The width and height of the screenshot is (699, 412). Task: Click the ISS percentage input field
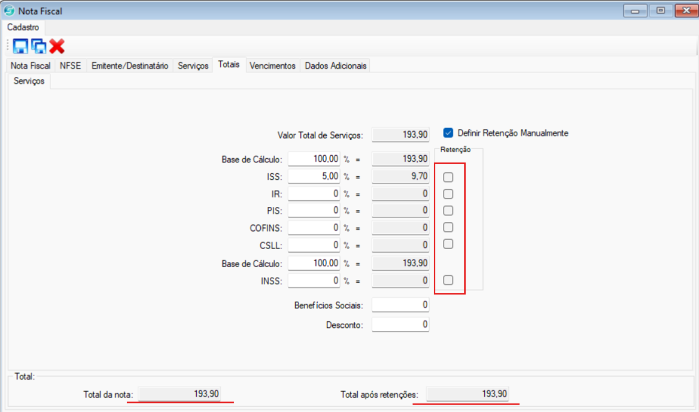pyautogui.click(x=314, y=176)
